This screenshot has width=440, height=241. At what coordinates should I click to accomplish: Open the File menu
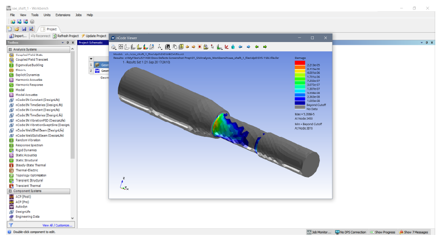point(12,15)
